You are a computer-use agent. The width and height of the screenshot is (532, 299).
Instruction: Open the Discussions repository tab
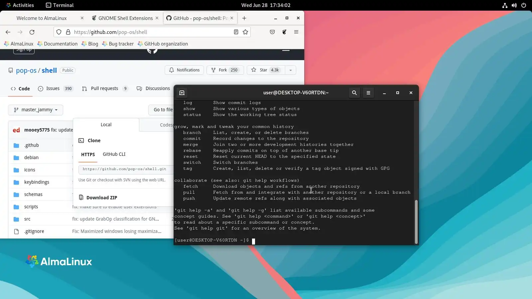pyautogui.click(x=153, y=88)
